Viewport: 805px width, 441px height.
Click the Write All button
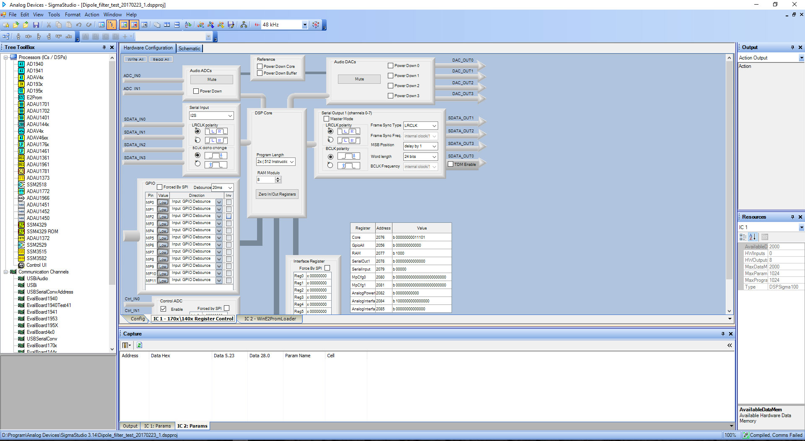135,59
